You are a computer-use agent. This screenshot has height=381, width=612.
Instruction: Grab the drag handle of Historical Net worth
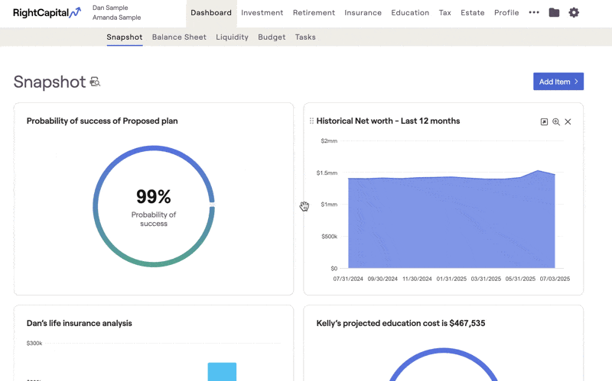pyautogui.click(x=311, y=121)
